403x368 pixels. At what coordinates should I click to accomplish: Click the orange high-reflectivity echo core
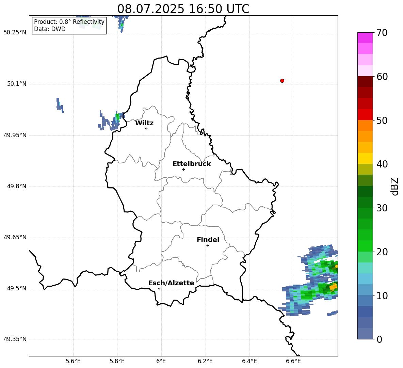334,286
